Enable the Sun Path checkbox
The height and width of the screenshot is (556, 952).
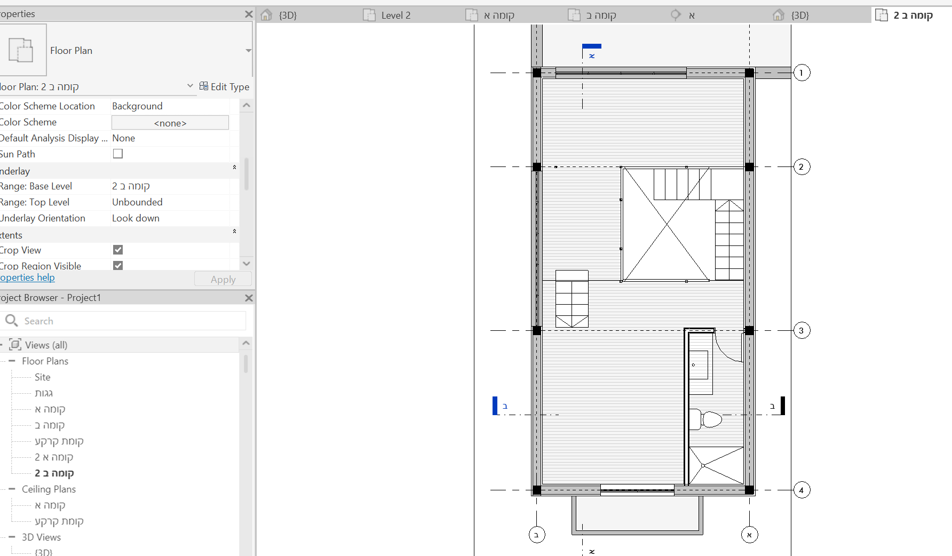pyautogui.click(x=118, y=154)
